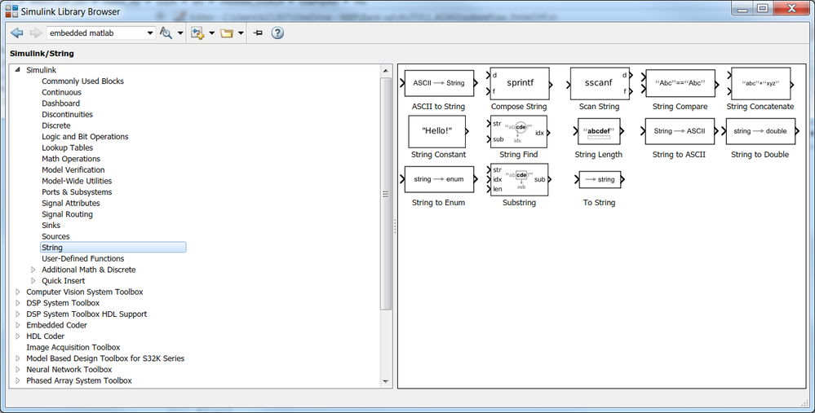Select Math Operations in the tree
Screen dimensions: 815x413
point(71,159)
